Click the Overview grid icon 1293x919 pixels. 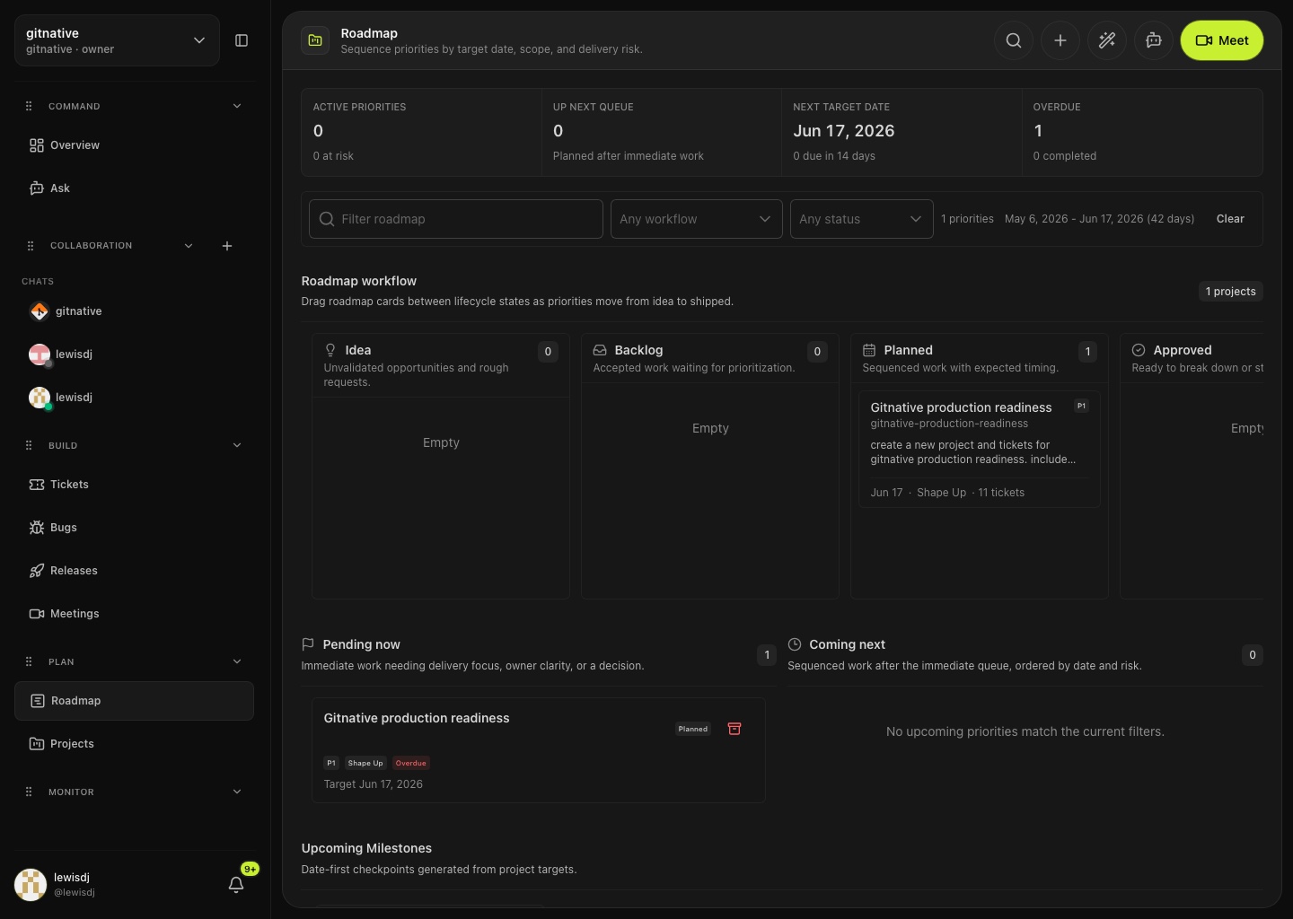point(37,145)
